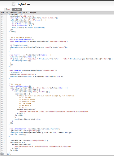Fold the setTimeout block at line 391
Image resolution: width=114 pixels, height=156 pixels.
pyautogui.click(x=4, y=94)
